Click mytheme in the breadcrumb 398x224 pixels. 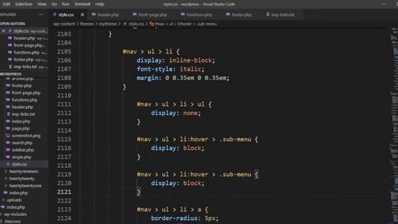108,24
